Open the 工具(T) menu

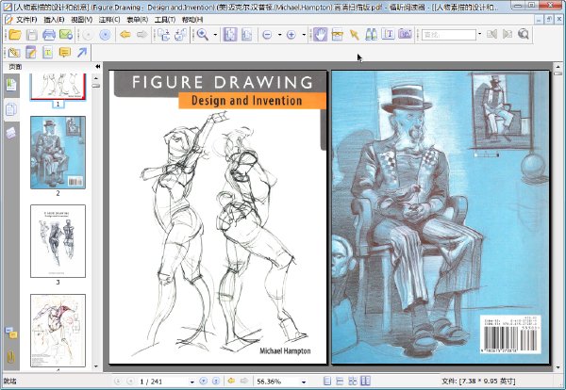click(165, 20)
